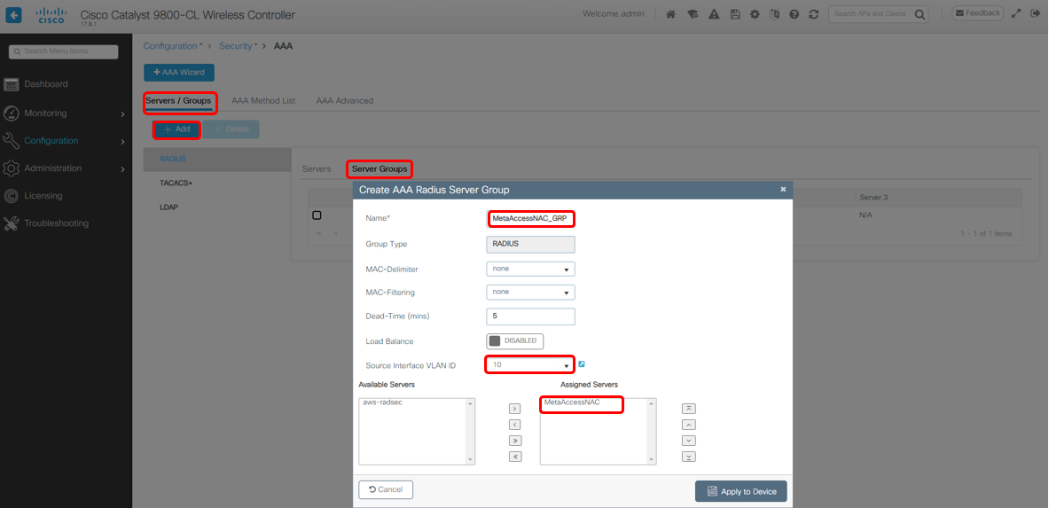Expand the Monitoring menu chevron
This screenshot has width=1049, height=508.
(122, 113)
